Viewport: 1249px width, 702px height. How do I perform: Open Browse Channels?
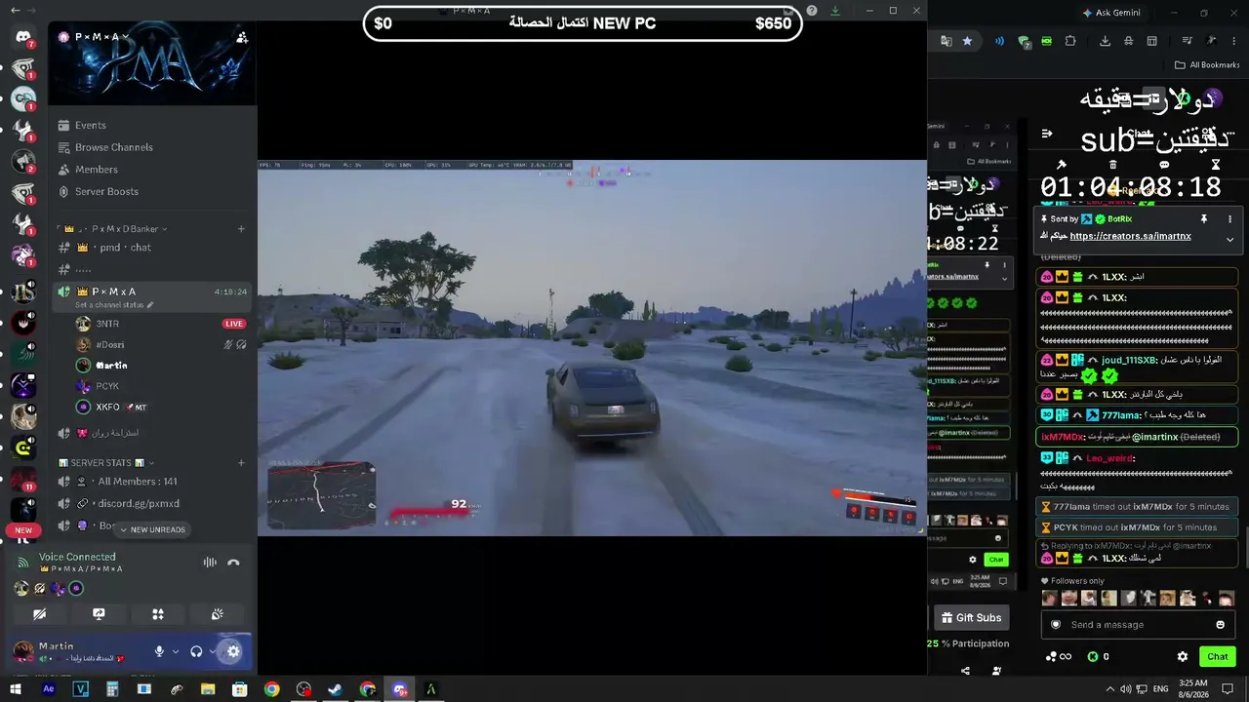click(x=152, y=147)
